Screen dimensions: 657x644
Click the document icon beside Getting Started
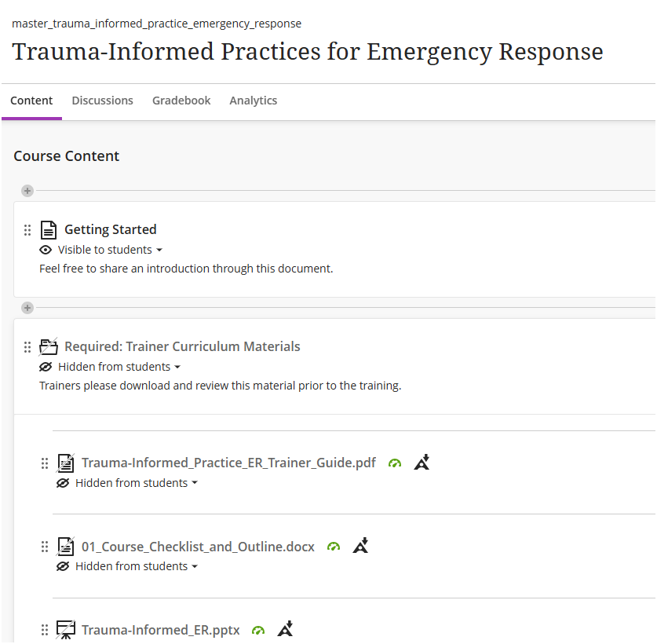tap(49, 230)
